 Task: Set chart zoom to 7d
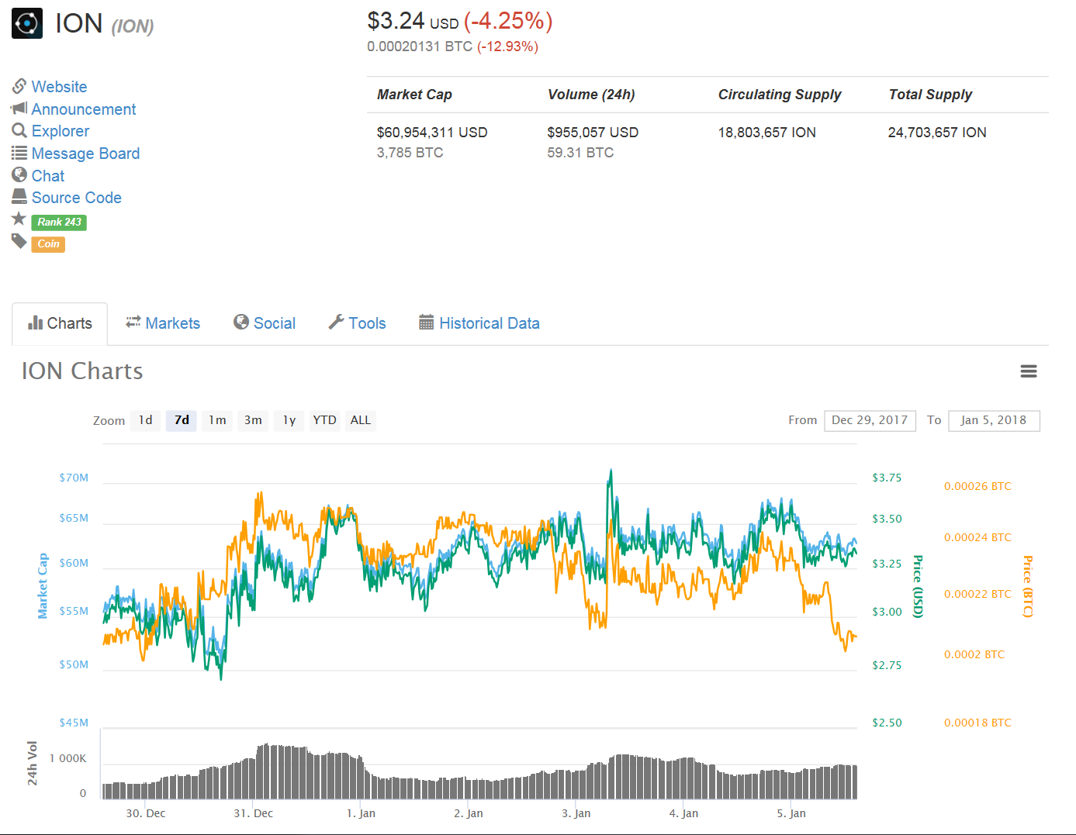point(182,420)
